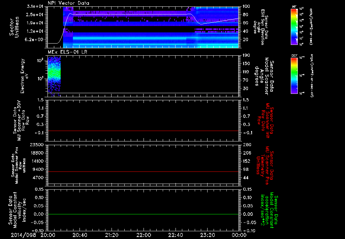
Task: Click the '22:00' time axis label
Action: (x=144, y=235)
